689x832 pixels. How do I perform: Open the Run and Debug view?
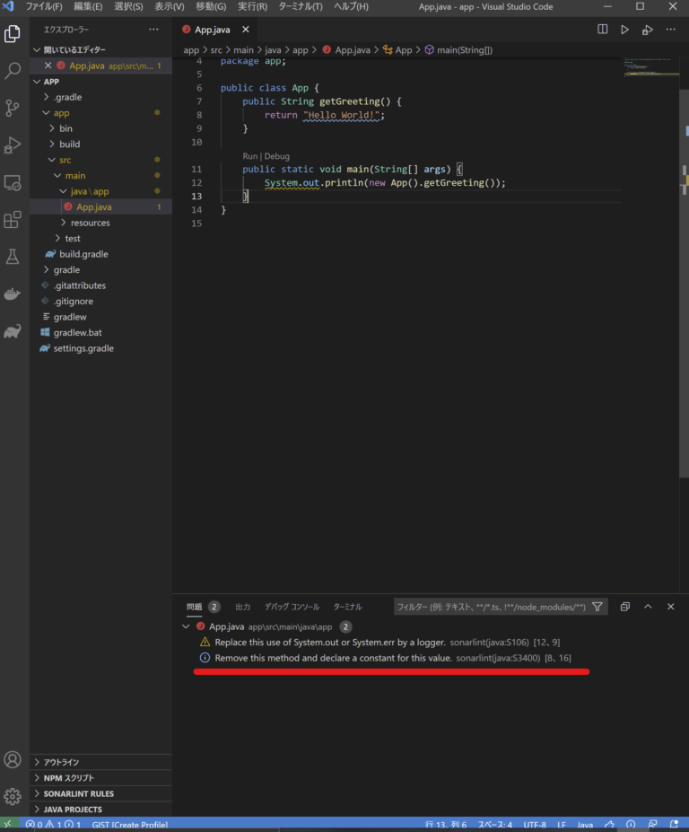coord(13,145)
